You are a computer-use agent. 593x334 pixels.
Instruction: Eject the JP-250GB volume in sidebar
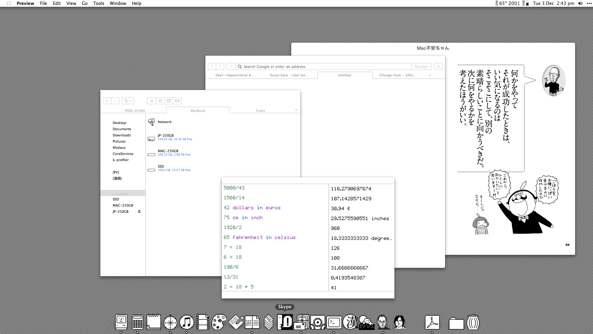(x=139, y=212)
